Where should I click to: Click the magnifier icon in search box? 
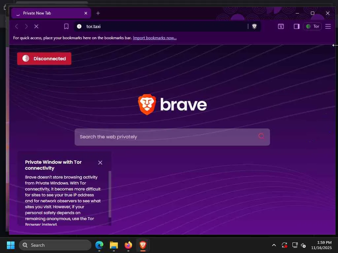[x=261, y=136]
